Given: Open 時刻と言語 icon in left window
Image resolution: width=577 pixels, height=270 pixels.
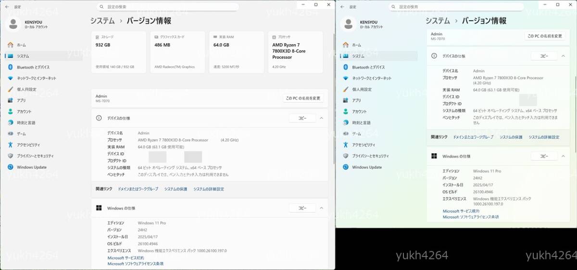Looking at the screenshot, I should tap(10, 123).
